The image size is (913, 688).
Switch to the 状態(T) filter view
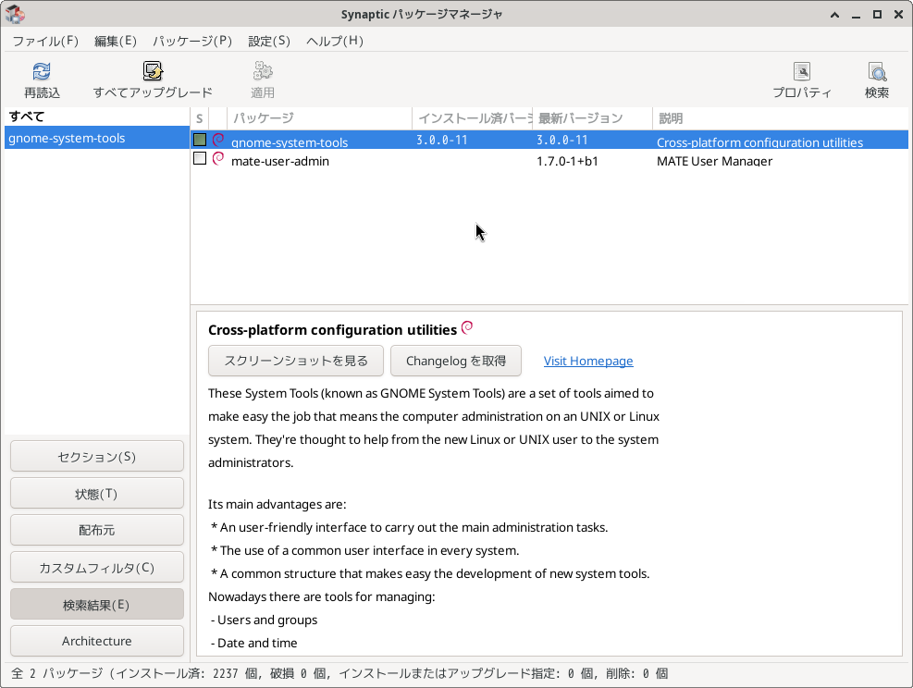96,494
